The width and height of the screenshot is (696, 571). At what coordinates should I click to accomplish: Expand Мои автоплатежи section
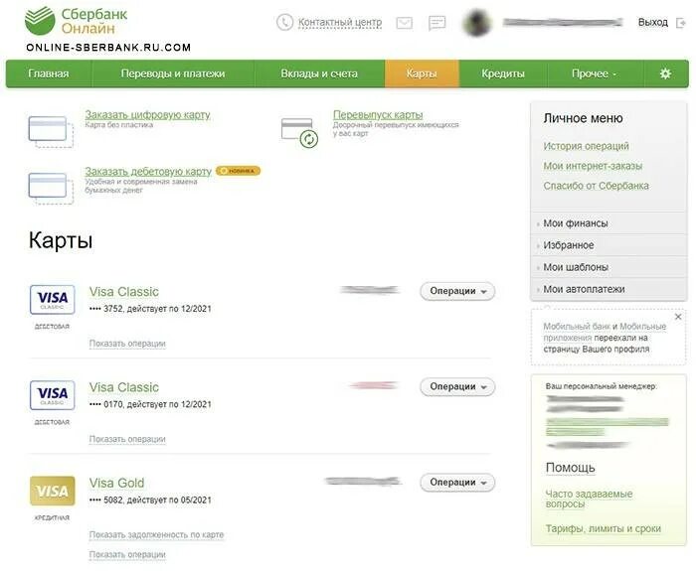609,289
